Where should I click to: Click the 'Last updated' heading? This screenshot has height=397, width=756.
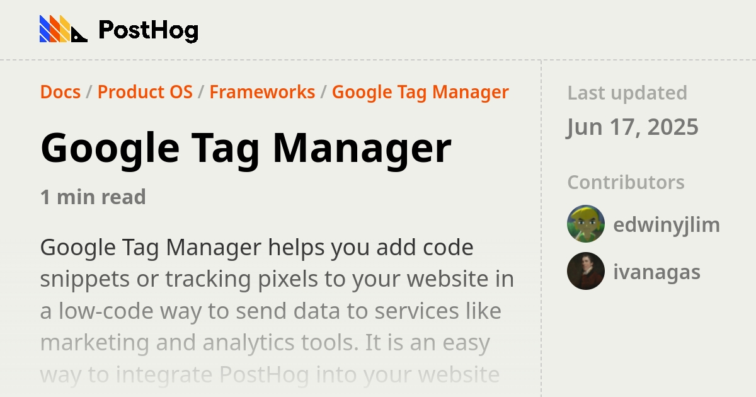coord(627,93)
